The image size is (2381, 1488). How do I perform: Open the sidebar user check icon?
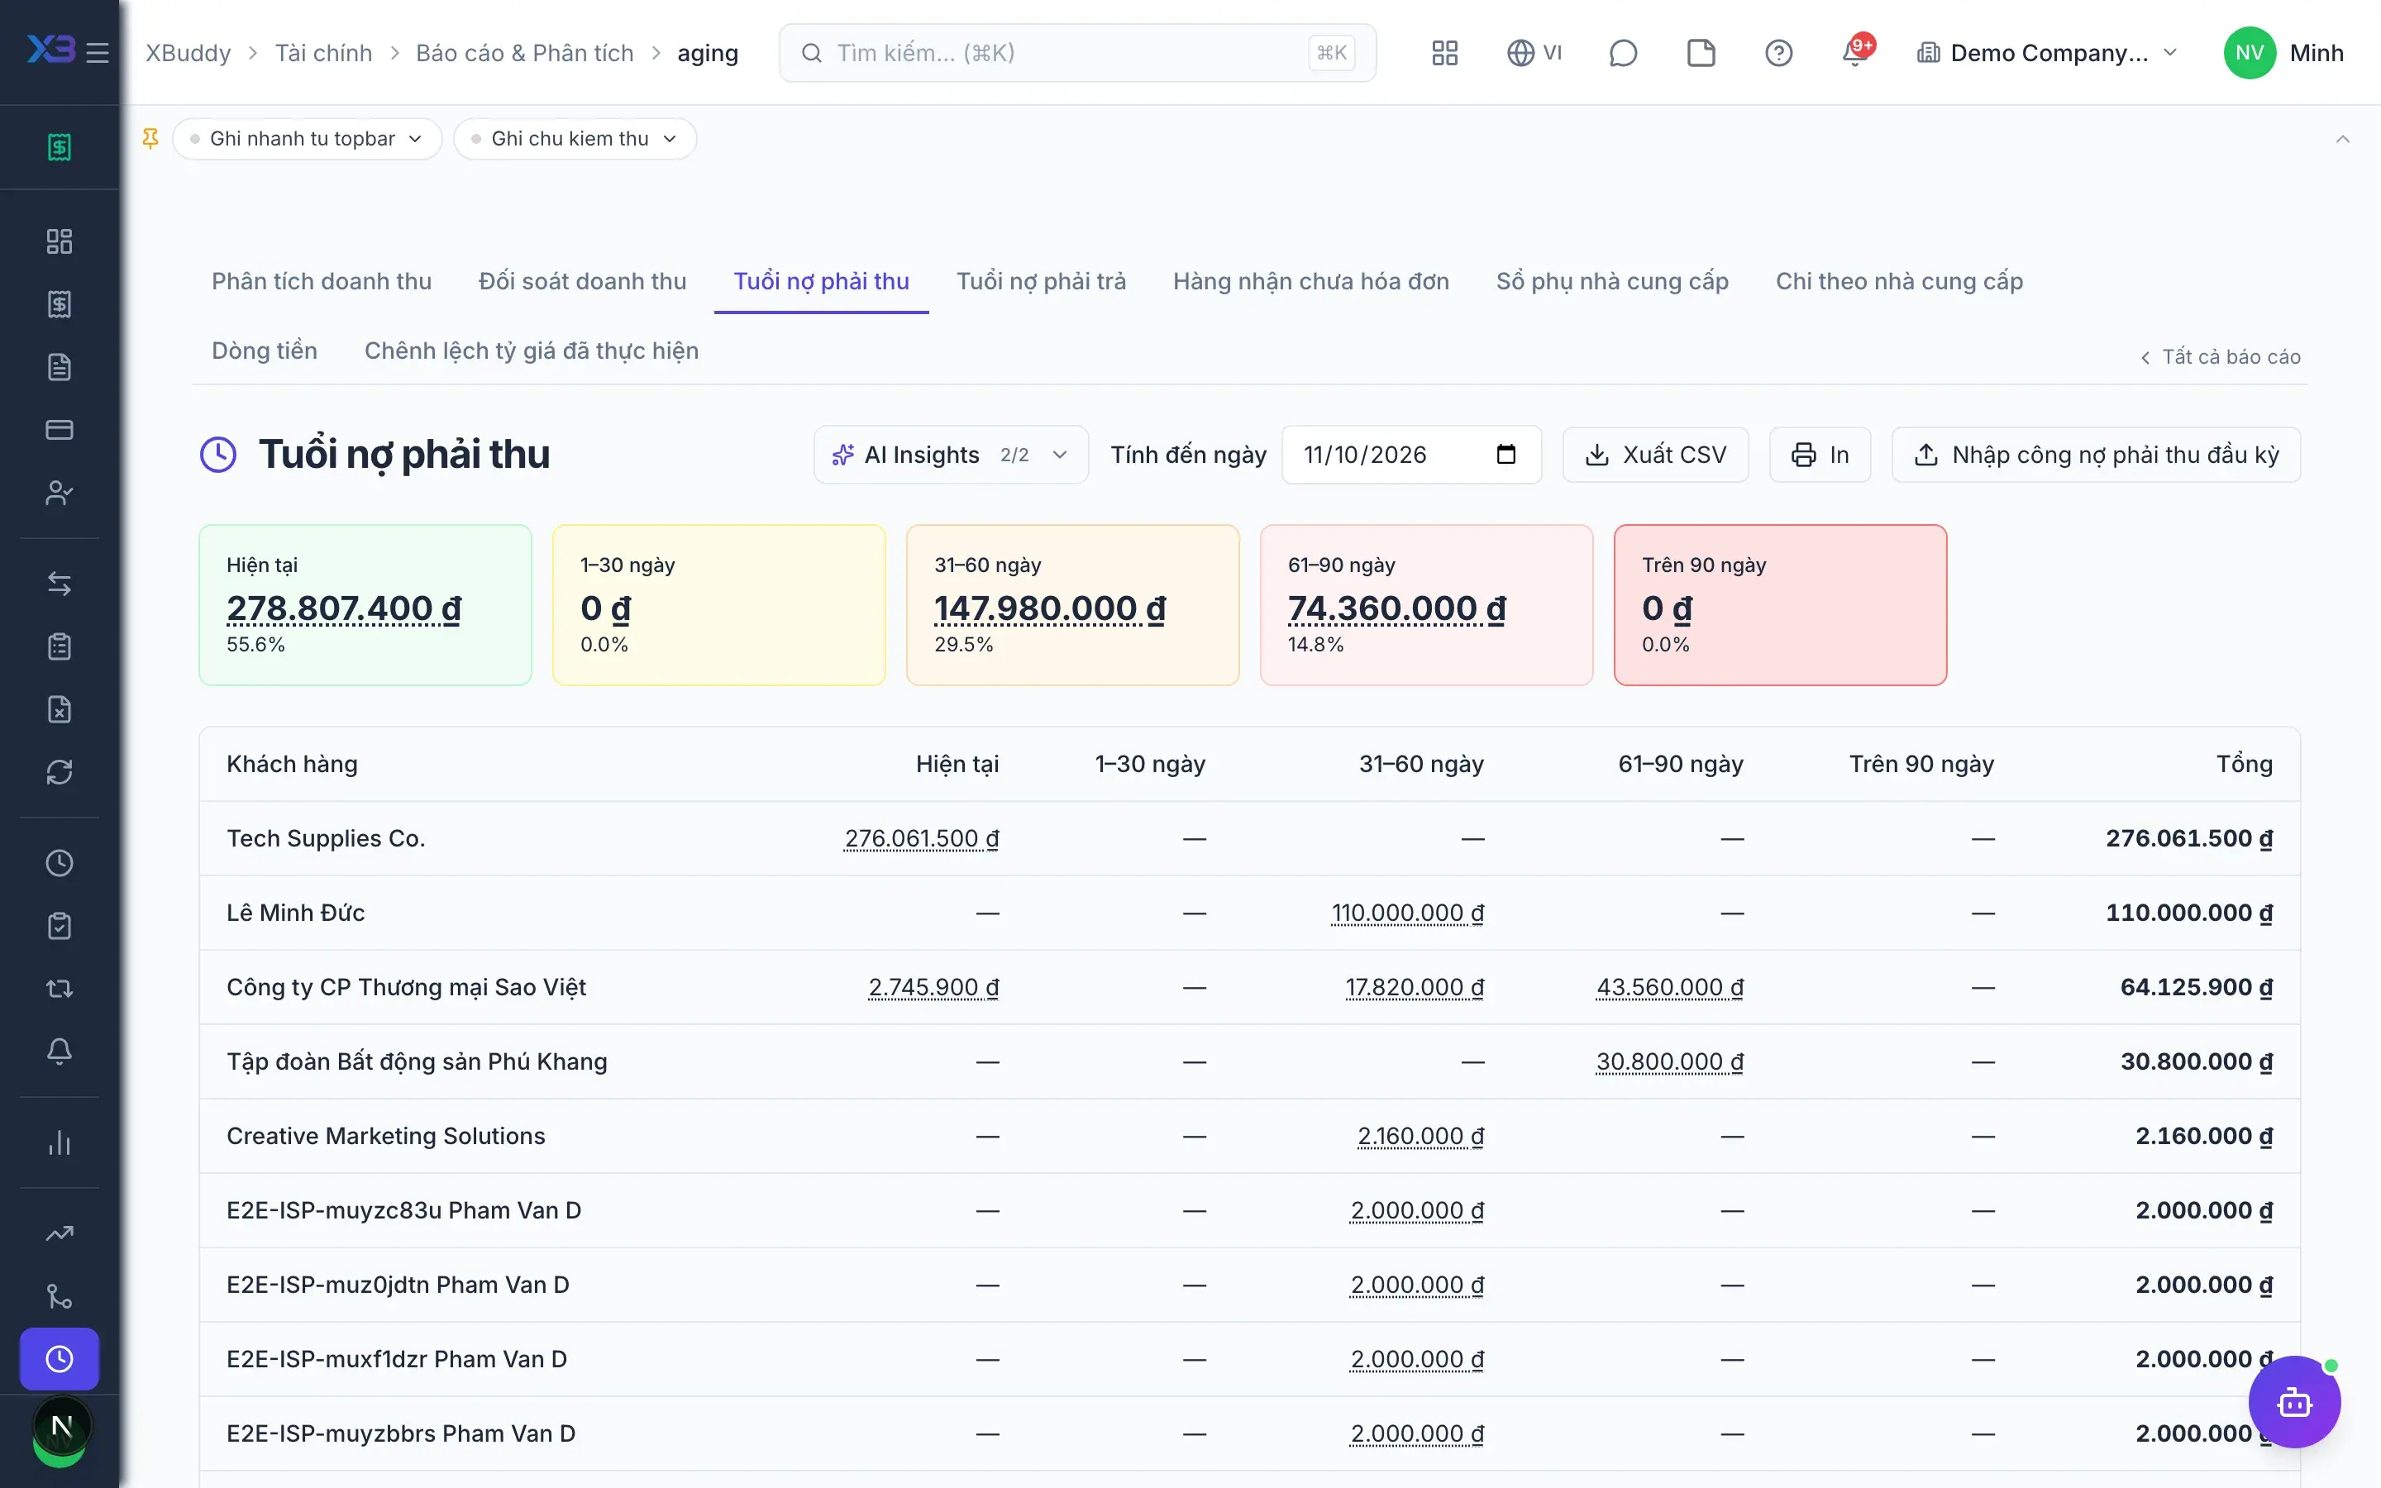tap(59, 492)
